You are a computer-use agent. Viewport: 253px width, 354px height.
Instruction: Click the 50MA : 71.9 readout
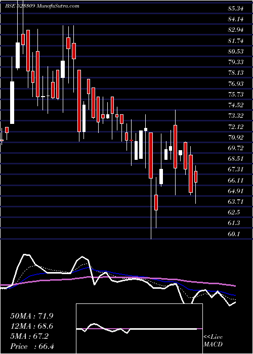32,316
